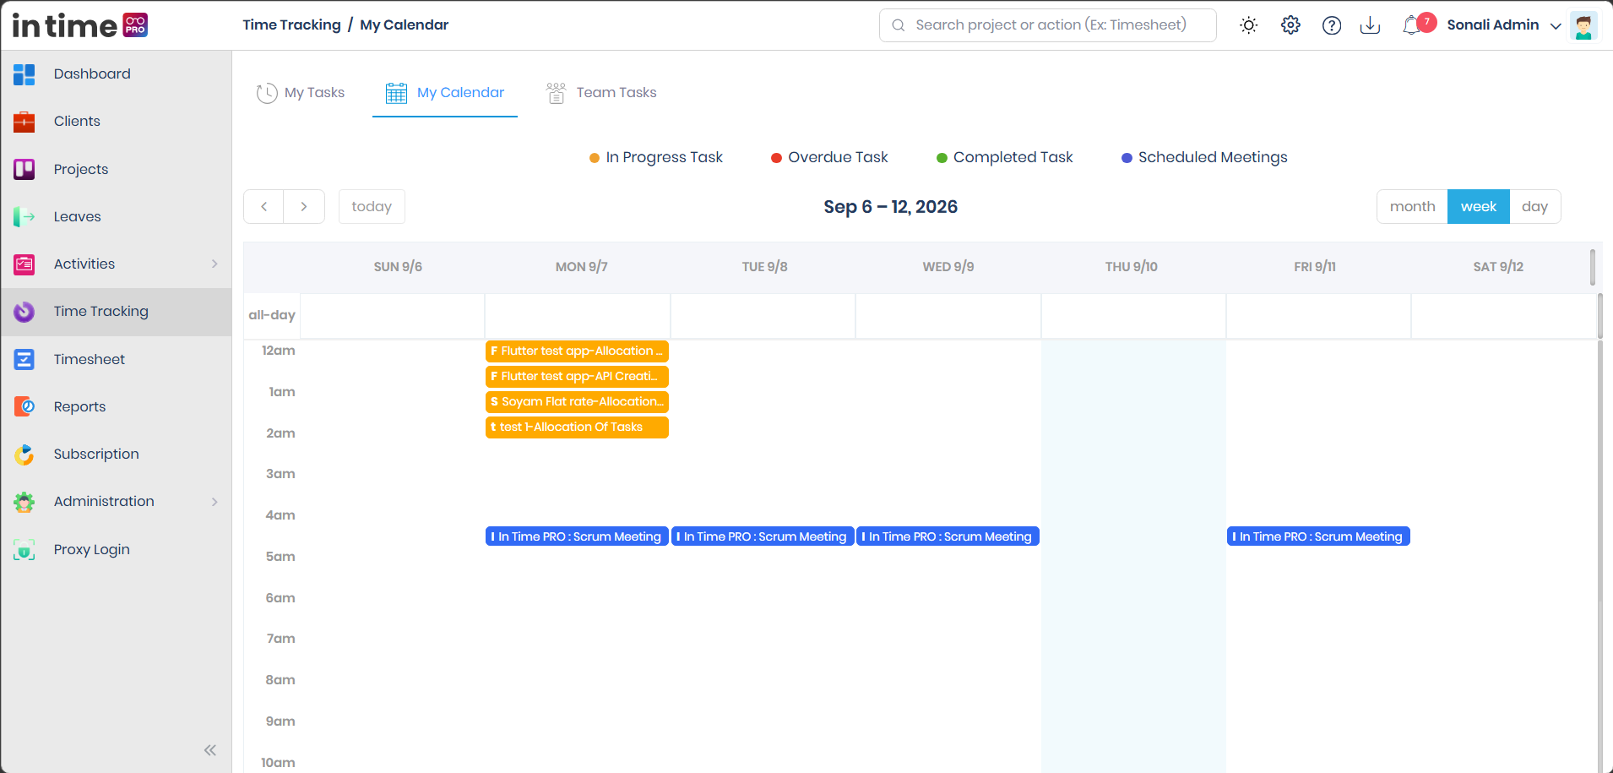The image size is (1613, 773).
Task: Click the Clients briefcase icon
Action: pos(24,122)
